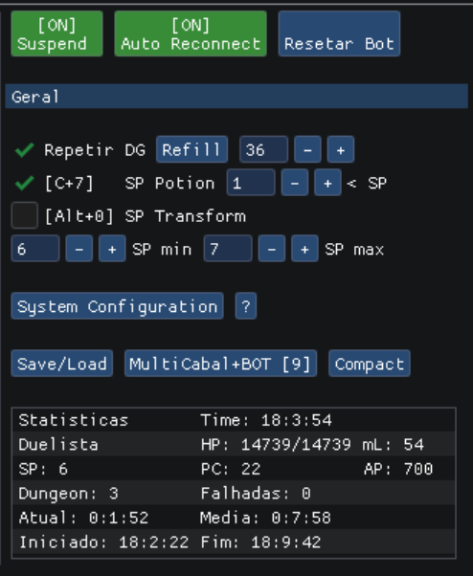Increase the Repetir DG count with plus
This screenshot has width=473, height=576.
point(341,149)
